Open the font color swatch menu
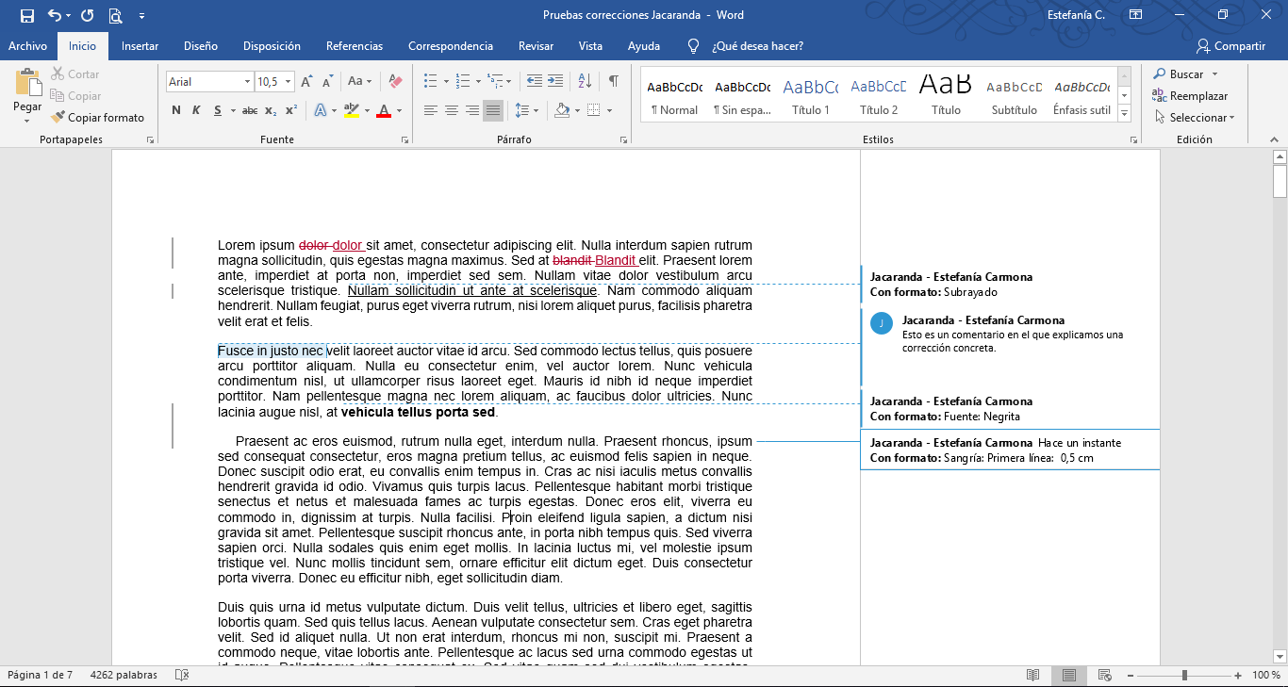Viewport: 1288px width, 687px height. coord(384,109)
